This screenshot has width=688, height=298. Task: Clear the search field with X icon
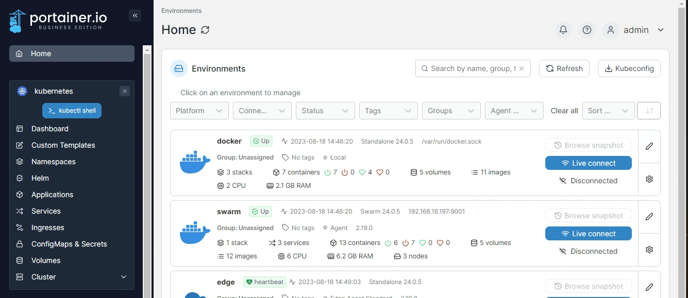tap(522, 68)
